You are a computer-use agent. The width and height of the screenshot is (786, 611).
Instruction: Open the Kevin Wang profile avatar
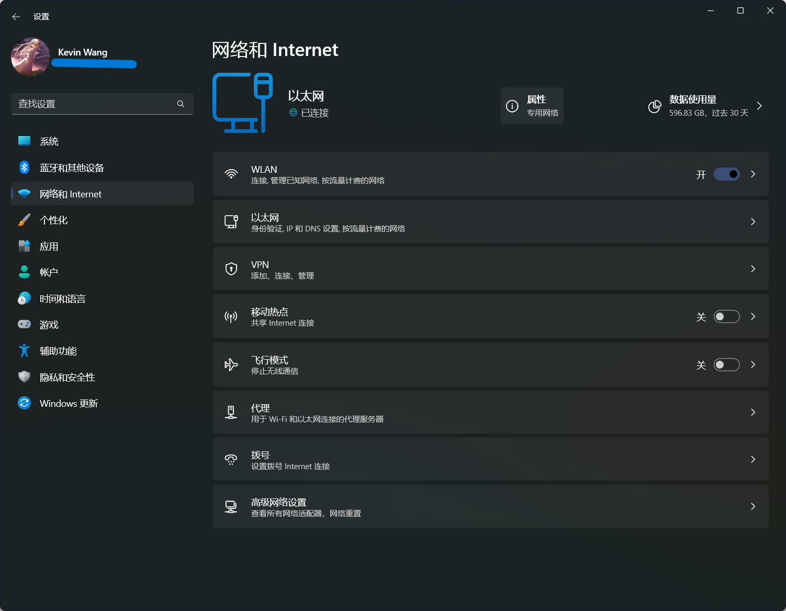point(30,57)
